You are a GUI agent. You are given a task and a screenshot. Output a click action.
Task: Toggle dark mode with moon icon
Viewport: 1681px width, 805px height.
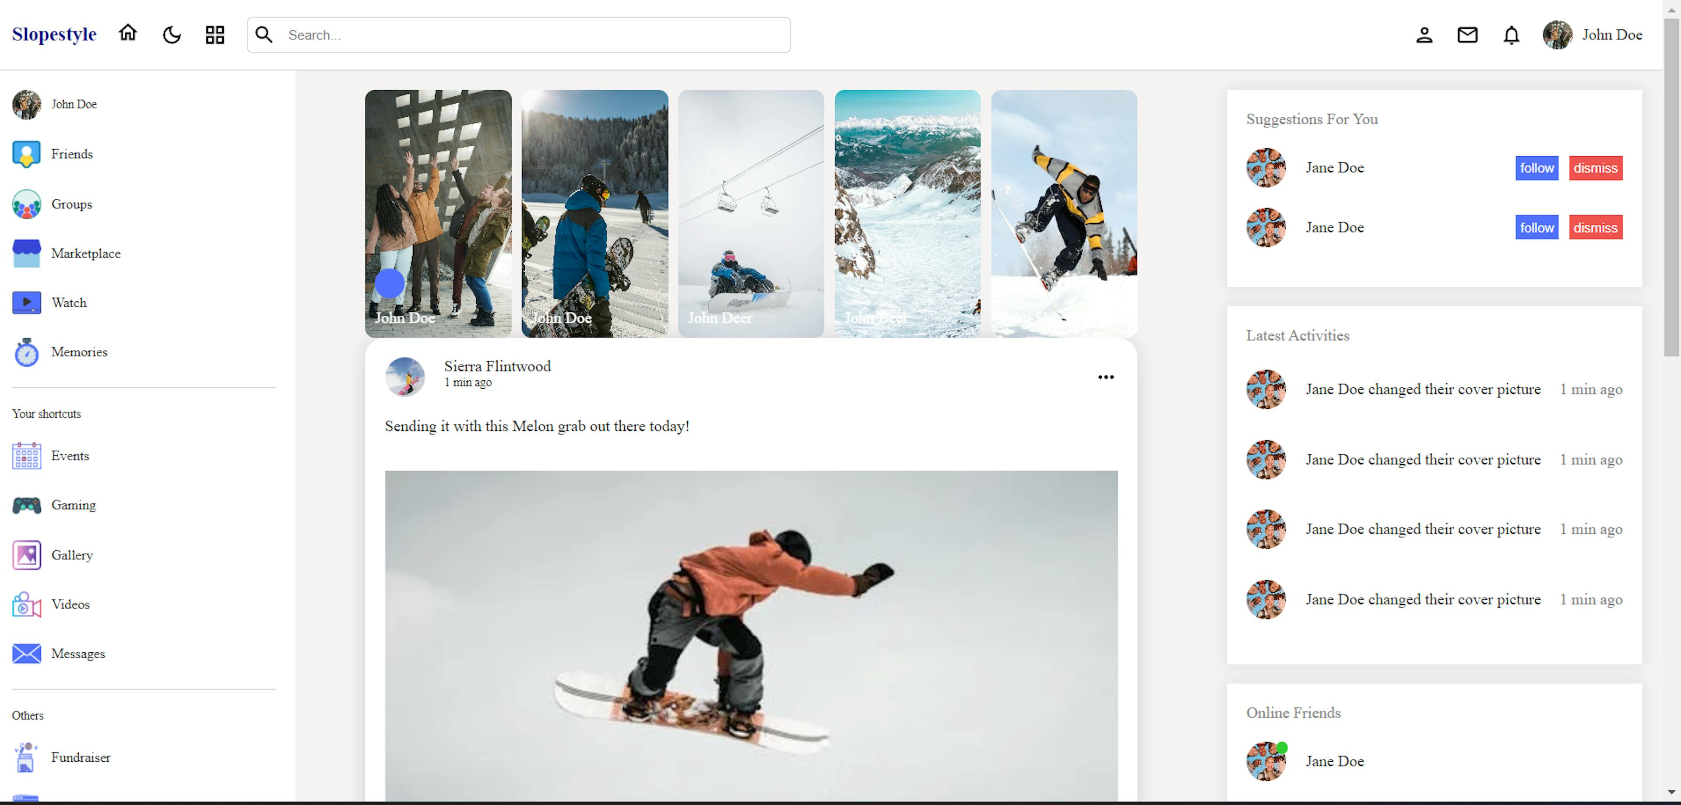(172, 35)
